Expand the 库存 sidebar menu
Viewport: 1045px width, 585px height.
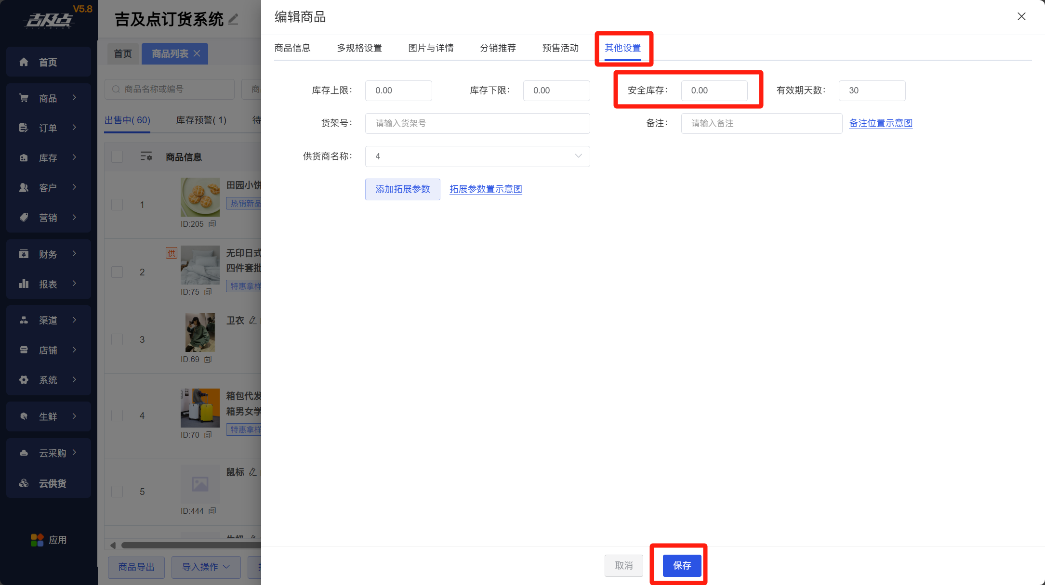click(48, 158)
